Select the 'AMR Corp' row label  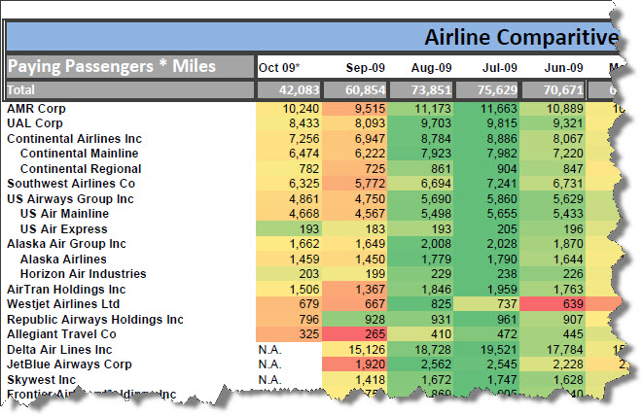coord(36,109)
